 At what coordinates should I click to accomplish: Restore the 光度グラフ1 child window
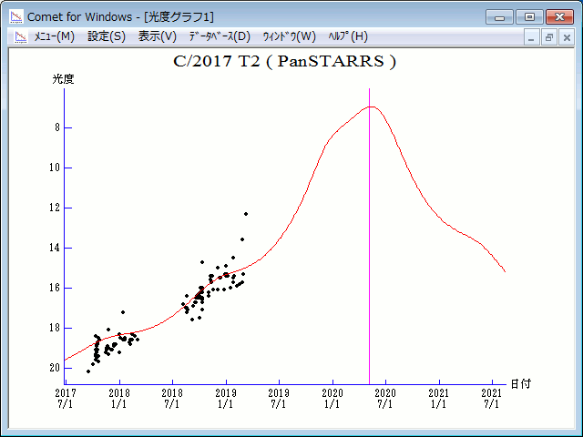548,37
